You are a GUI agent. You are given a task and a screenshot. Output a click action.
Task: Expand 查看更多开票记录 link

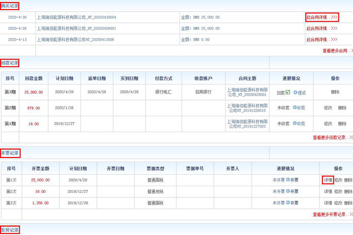click(332, 214)
